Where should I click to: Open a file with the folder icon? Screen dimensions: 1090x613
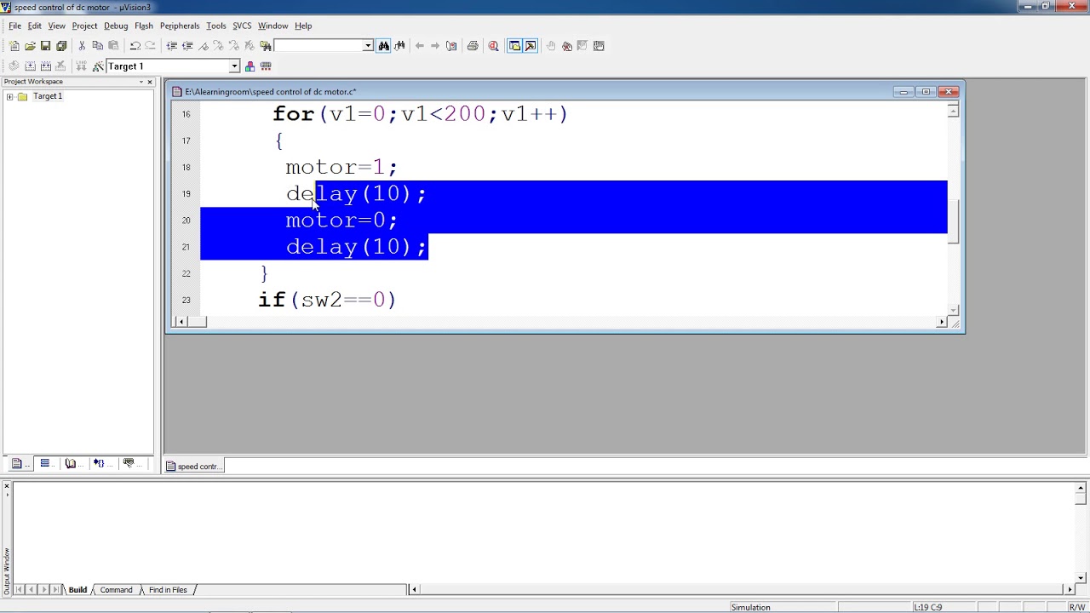click(x=30, y=46)
